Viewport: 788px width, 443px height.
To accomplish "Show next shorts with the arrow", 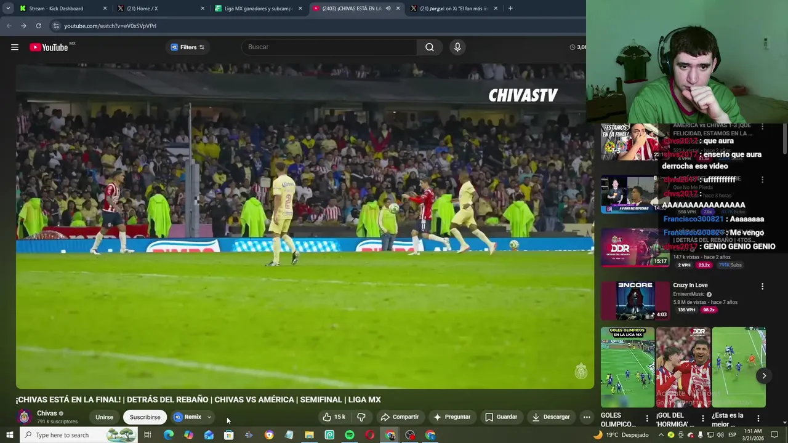I will (x=764, y=376).
